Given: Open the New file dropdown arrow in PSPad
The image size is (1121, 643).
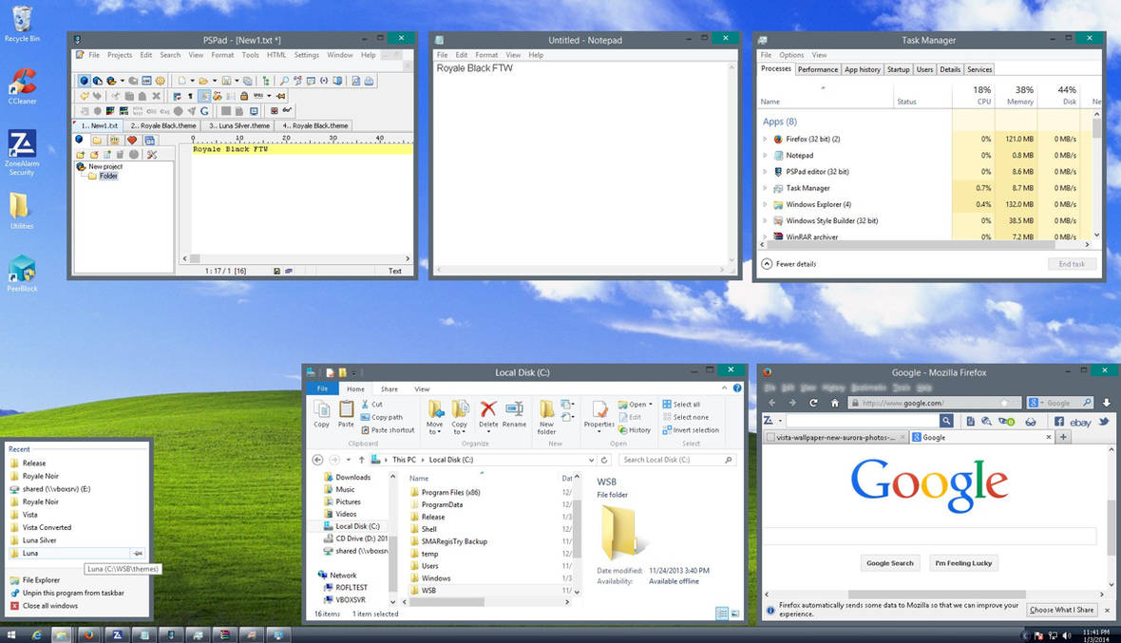Looking at the screenshot, I should pos(192,80).
